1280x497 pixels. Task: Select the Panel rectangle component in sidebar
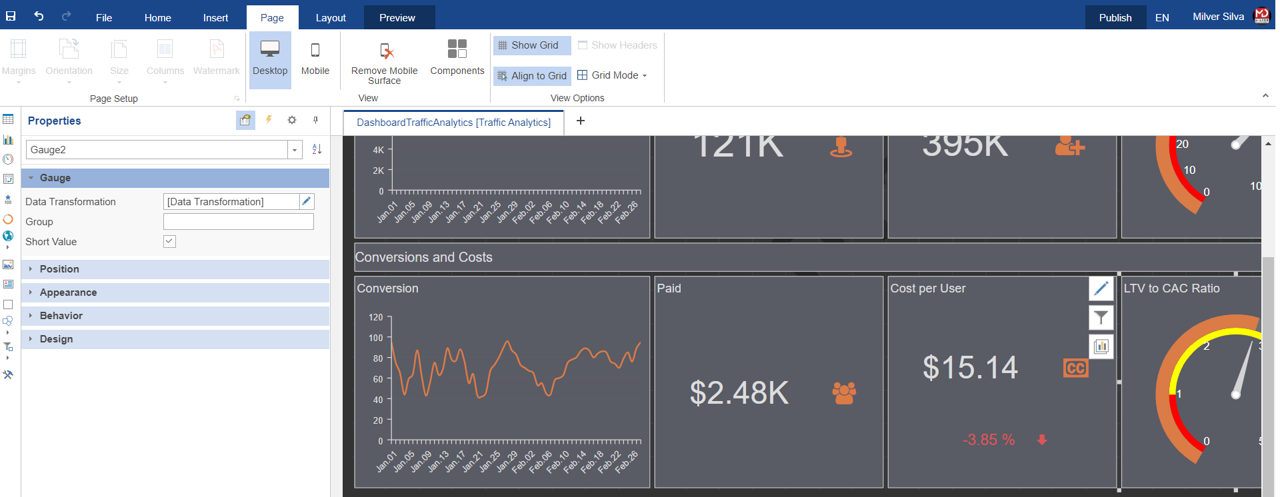[x=8, y=304]
